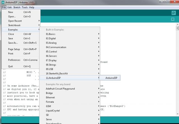Image resolution: width=179 pixels, height=124 pixels.
Task: Open the SD library examples
Action: pyautogui.click(x=70, y=115)
